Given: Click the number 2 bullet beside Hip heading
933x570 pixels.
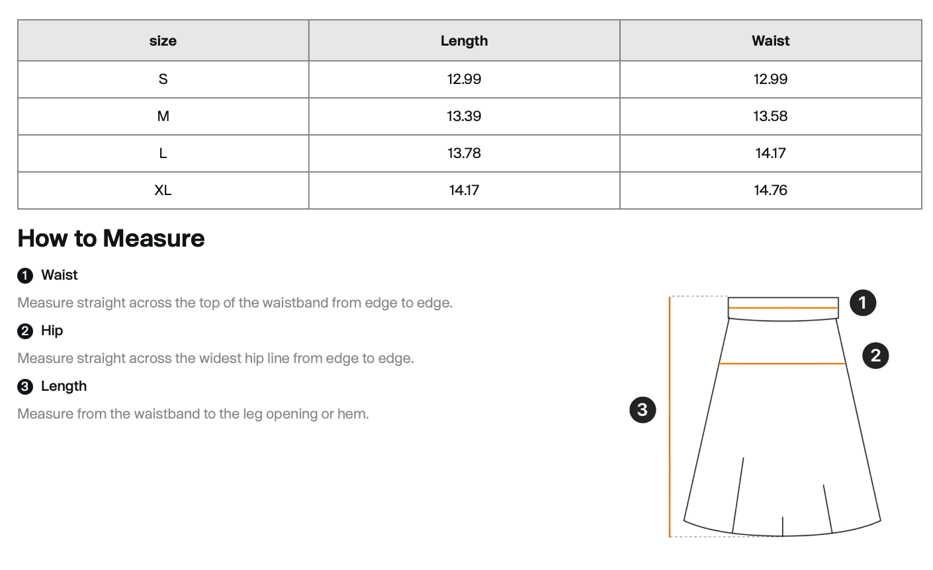Looking at the screenshot, I should point(25,331).
